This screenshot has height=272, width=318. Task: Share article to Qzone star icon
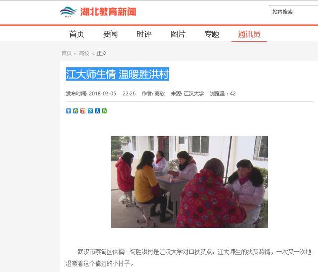coord(76,111)
